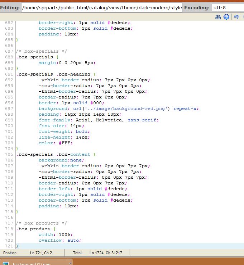
Task: Click the Total 'Ln 1724, Ch 31217' status
Action: pos(105,253)
